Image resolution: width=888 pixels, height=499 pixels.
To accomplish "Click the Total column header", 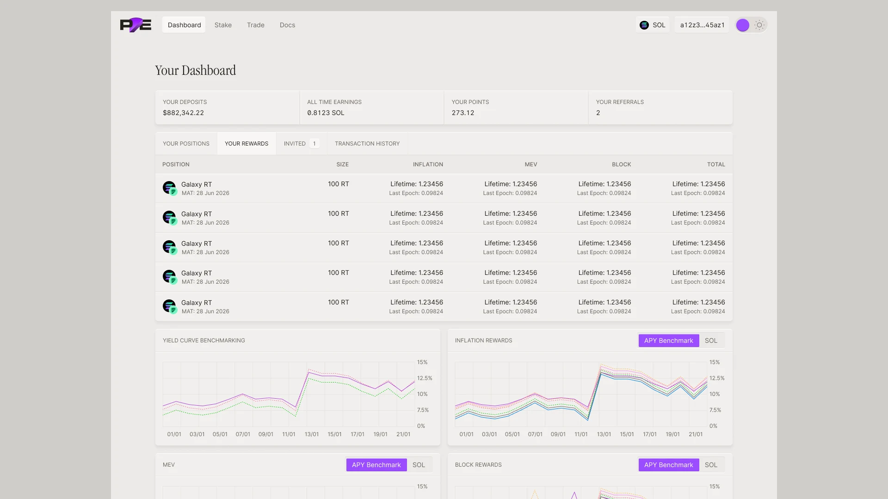I will [716, 164].
